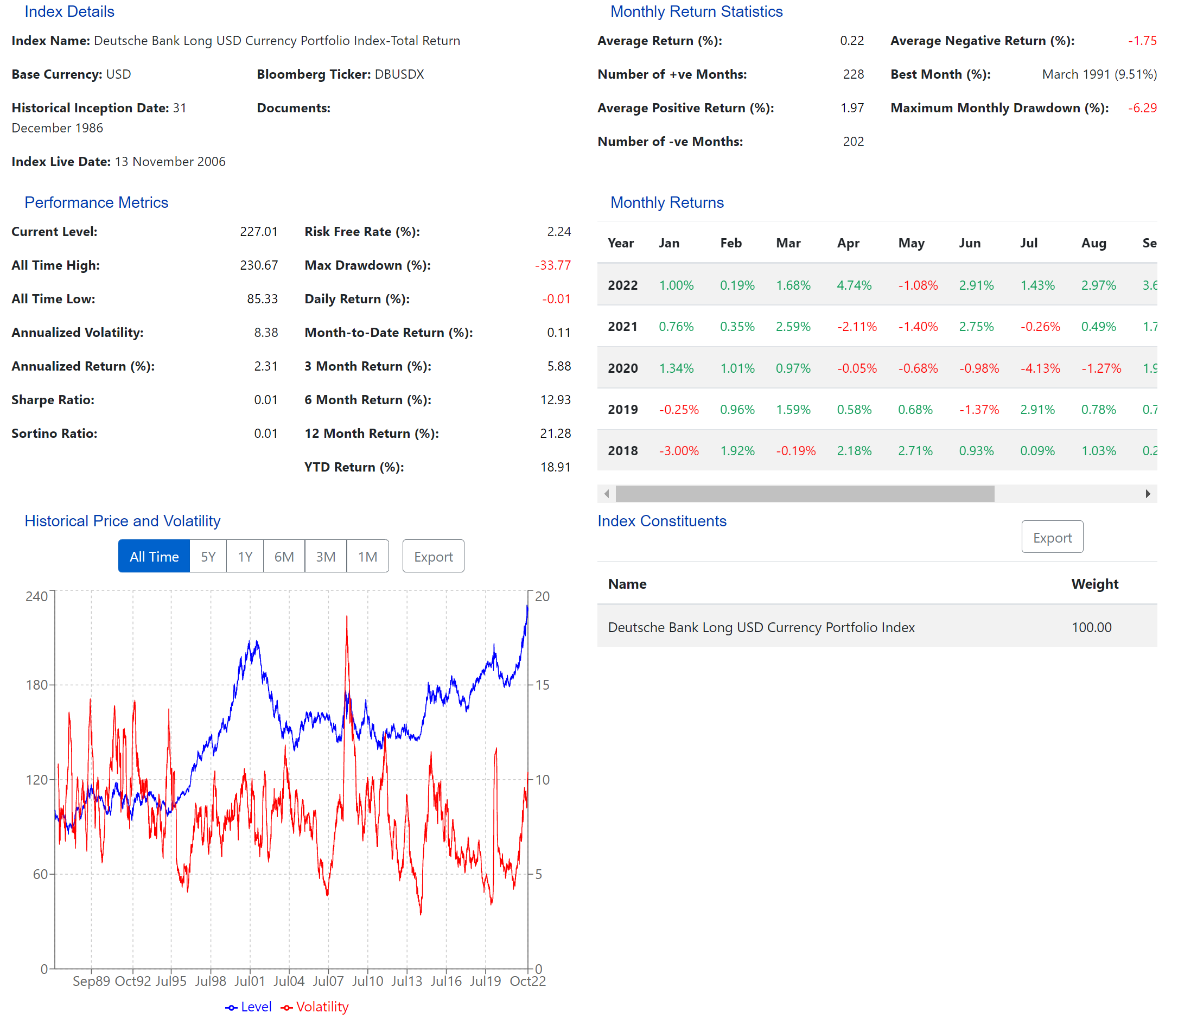Click the Name column header in constituents

(x=627, y=583)
